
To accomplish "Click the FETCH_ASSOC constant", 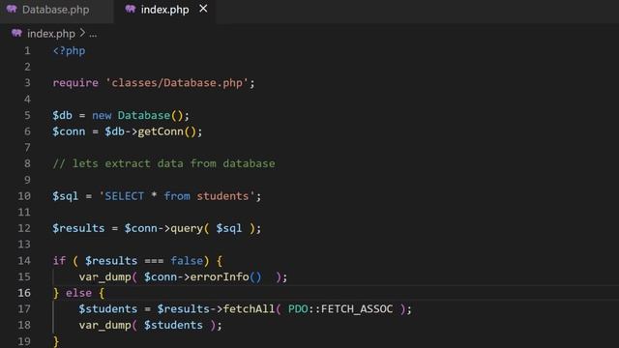I will click(357, 309).
